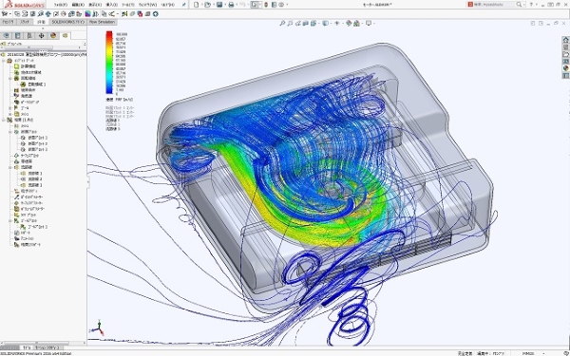
Task: Open the Flow Simulation tab
Action: [102, 22]
